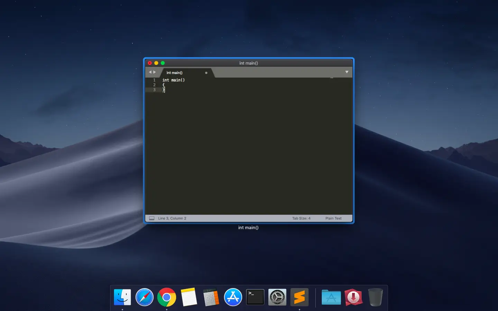Open Sublime Text from the Dock
This screenshot has width=498, height=311.
tap(299, 297)
